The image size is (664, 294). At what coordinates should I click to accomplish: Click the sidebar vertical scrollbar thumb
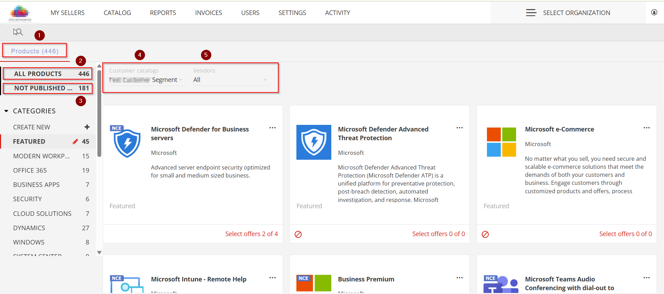point(99,113)
